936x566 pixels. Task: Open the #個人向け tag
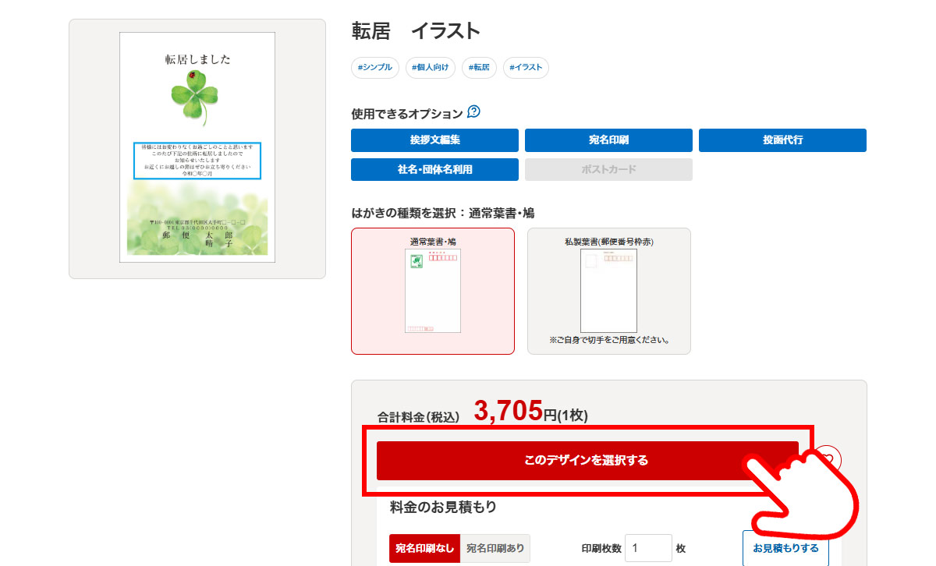coord(431,68)
